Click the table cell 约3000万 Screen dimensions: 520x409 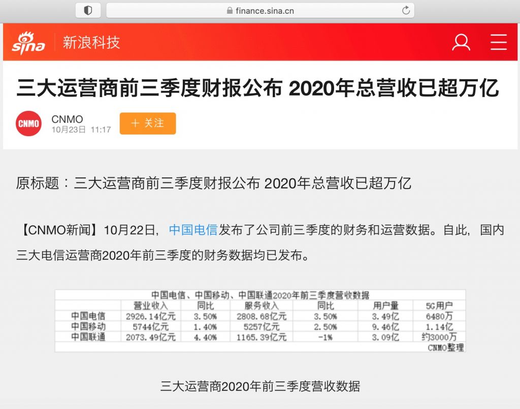coord(439,337)
